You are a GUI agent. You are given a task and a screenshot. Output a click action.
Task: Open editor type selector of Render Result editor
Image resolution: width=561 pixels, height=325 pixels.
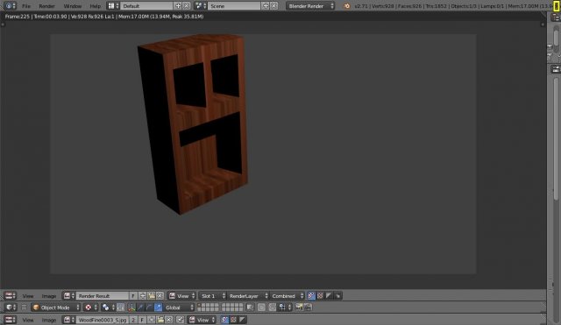(x=10, y=296)
